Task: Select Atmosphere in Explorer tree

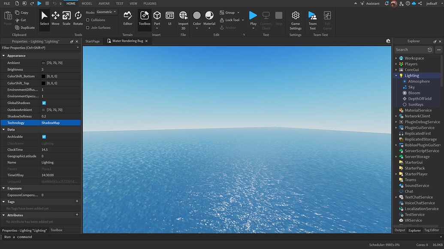Action: pyautogui.click(x=419, y=81)
